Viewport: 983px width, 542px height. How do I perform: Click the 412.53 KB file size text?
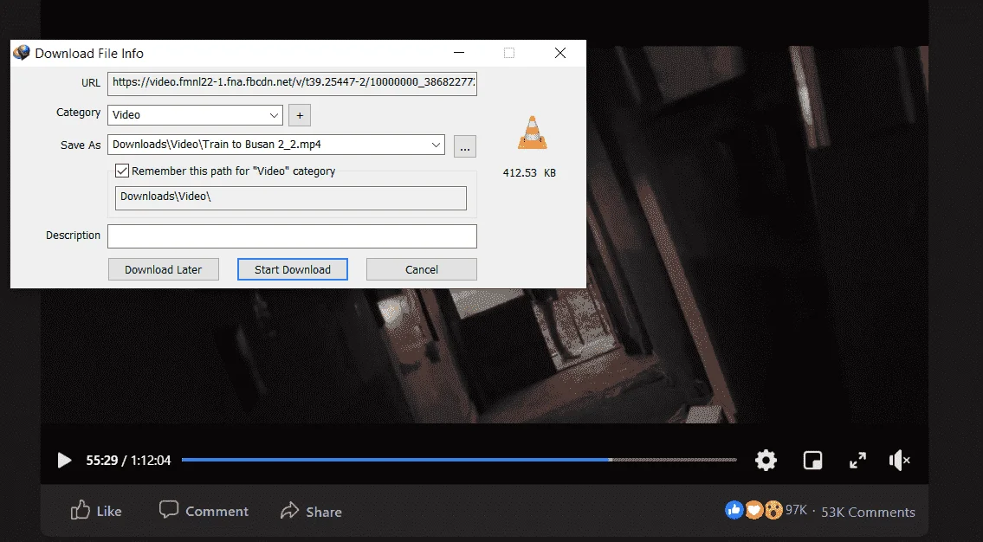point(529,173)
